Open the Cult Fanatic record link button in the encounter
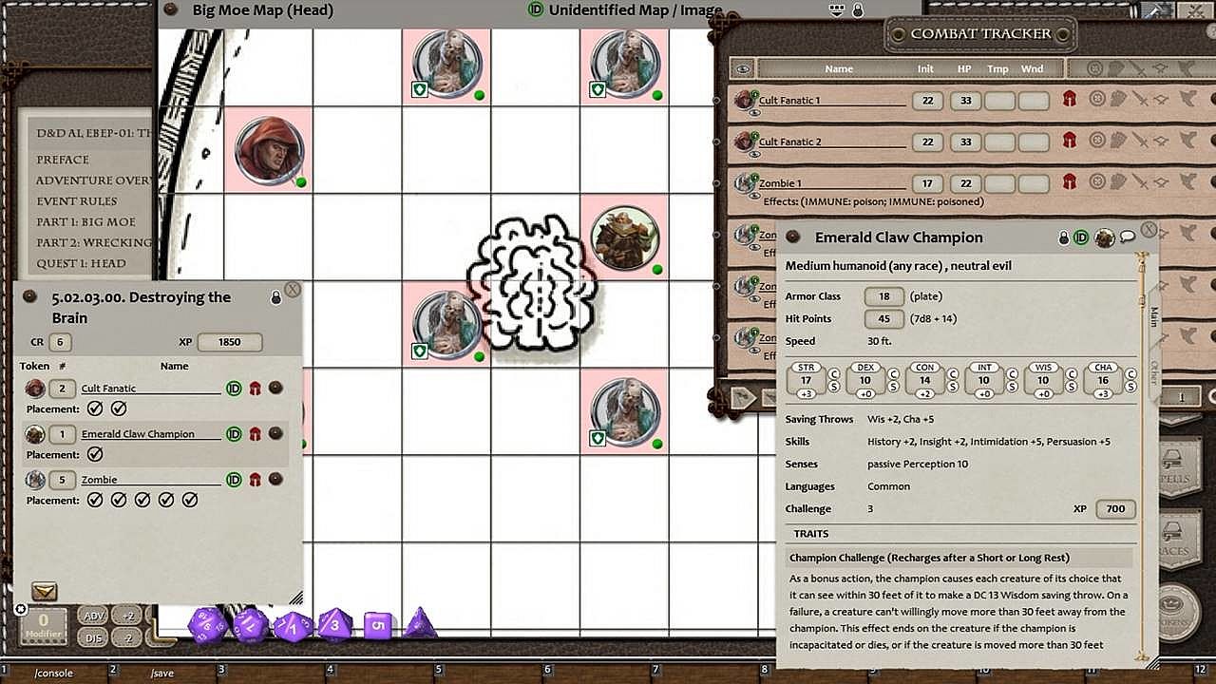This screenshot has height=684, width=1216. coord(275,388)
